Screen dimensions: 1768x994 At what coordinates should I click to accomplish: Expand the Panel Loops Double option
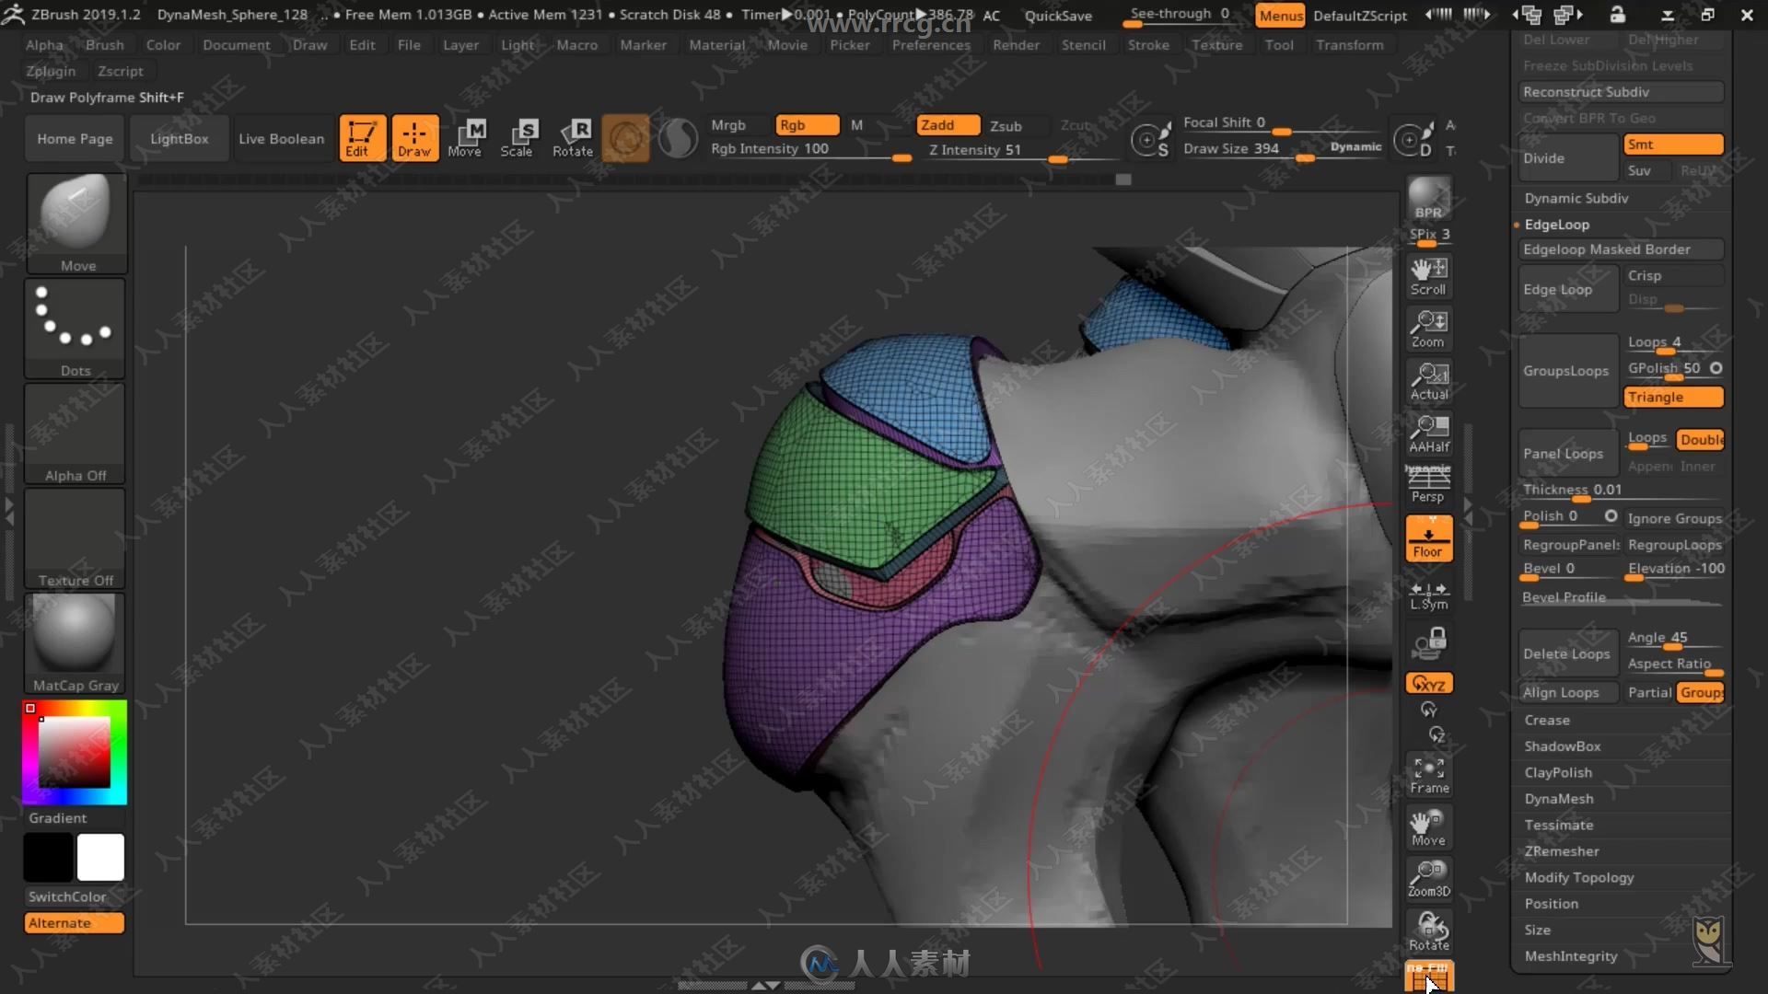[x=1700, y=439]
